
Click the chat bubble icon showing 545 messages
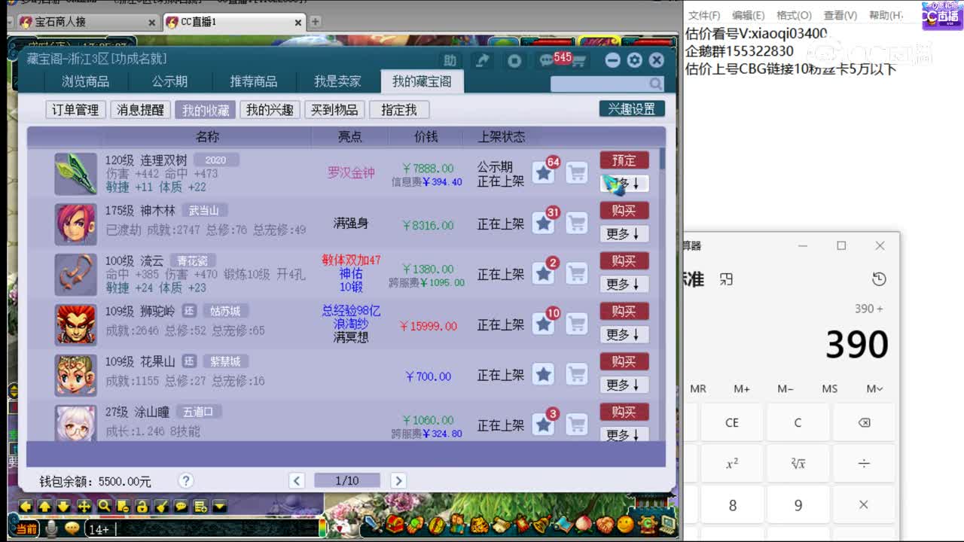(546, 59)
